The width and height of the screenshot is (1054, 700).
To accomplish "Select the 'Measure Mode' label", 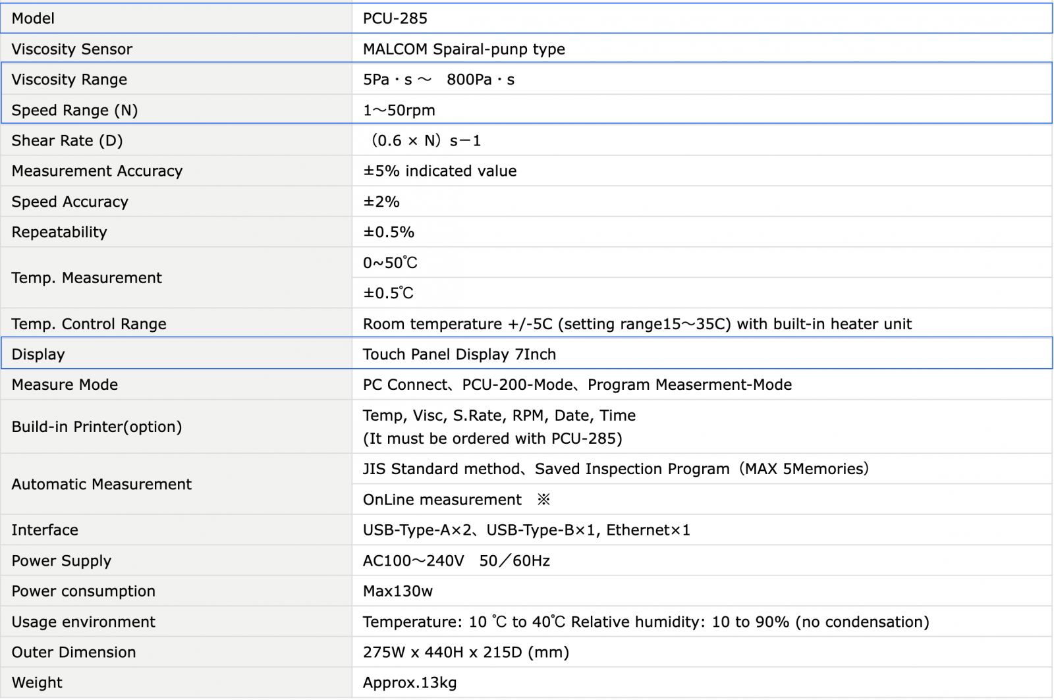I will (x=65, y=385).
